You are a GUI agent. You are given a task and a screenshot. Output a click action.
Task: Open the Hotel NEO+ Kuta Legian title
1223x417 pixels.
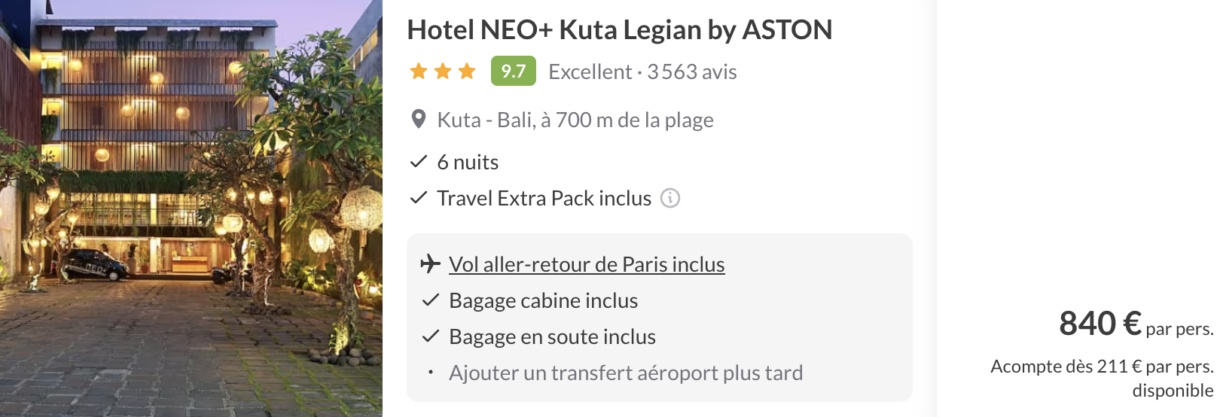pos(619,30)
